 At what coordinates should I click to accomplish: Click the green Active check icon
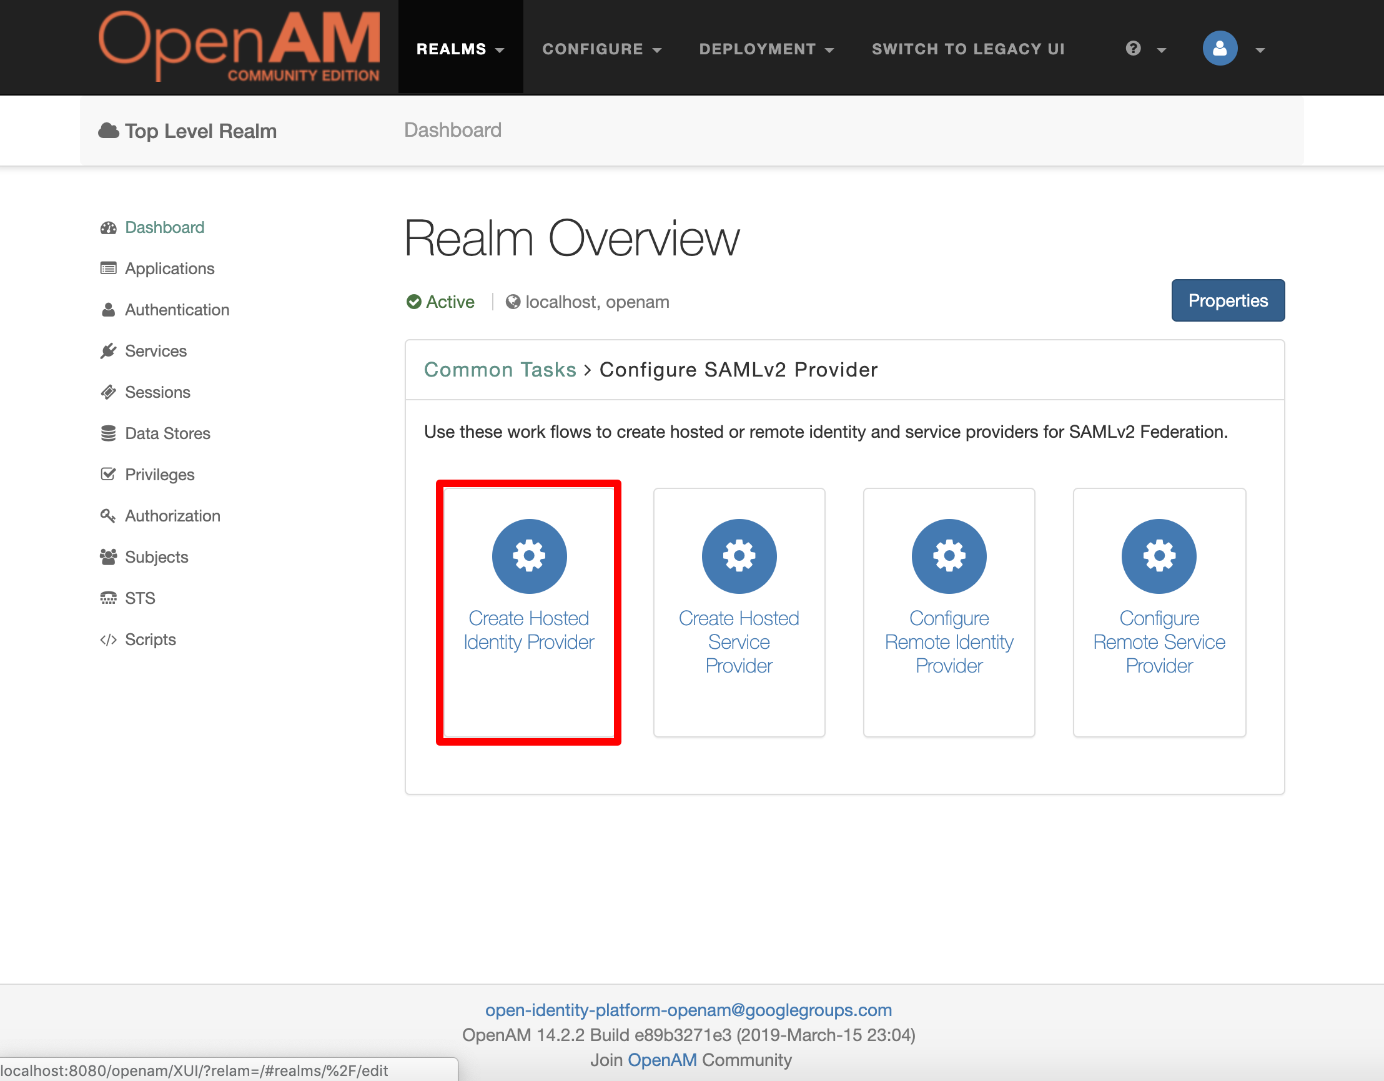pyautogui.click(x=414, y=302)
